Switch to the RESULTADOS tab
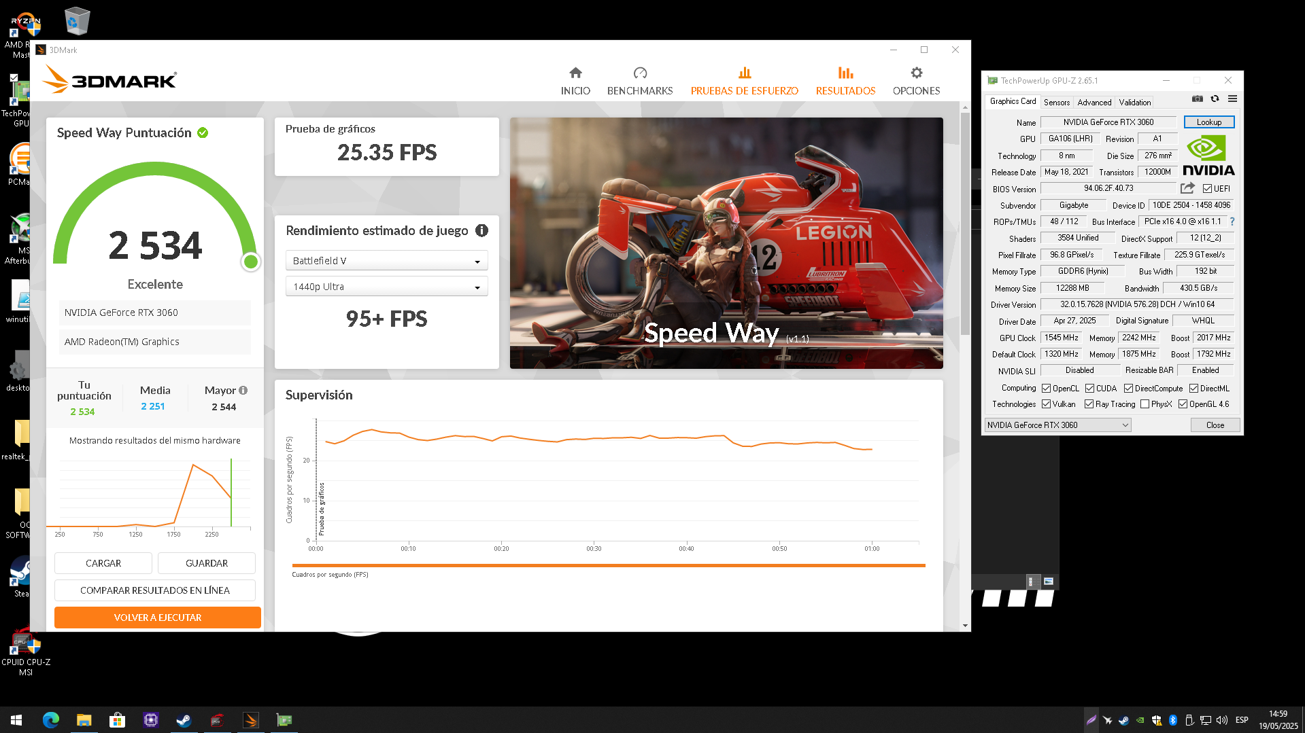1305x733 pixels. coord(845,82)
